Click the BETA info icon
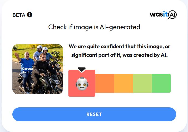This screenshot has width=188, height=132. click(30, 15)
